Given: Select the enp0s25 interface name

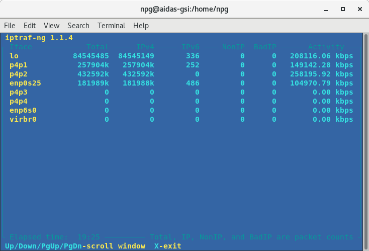Looking at the screenshot, I should [25, 83].
